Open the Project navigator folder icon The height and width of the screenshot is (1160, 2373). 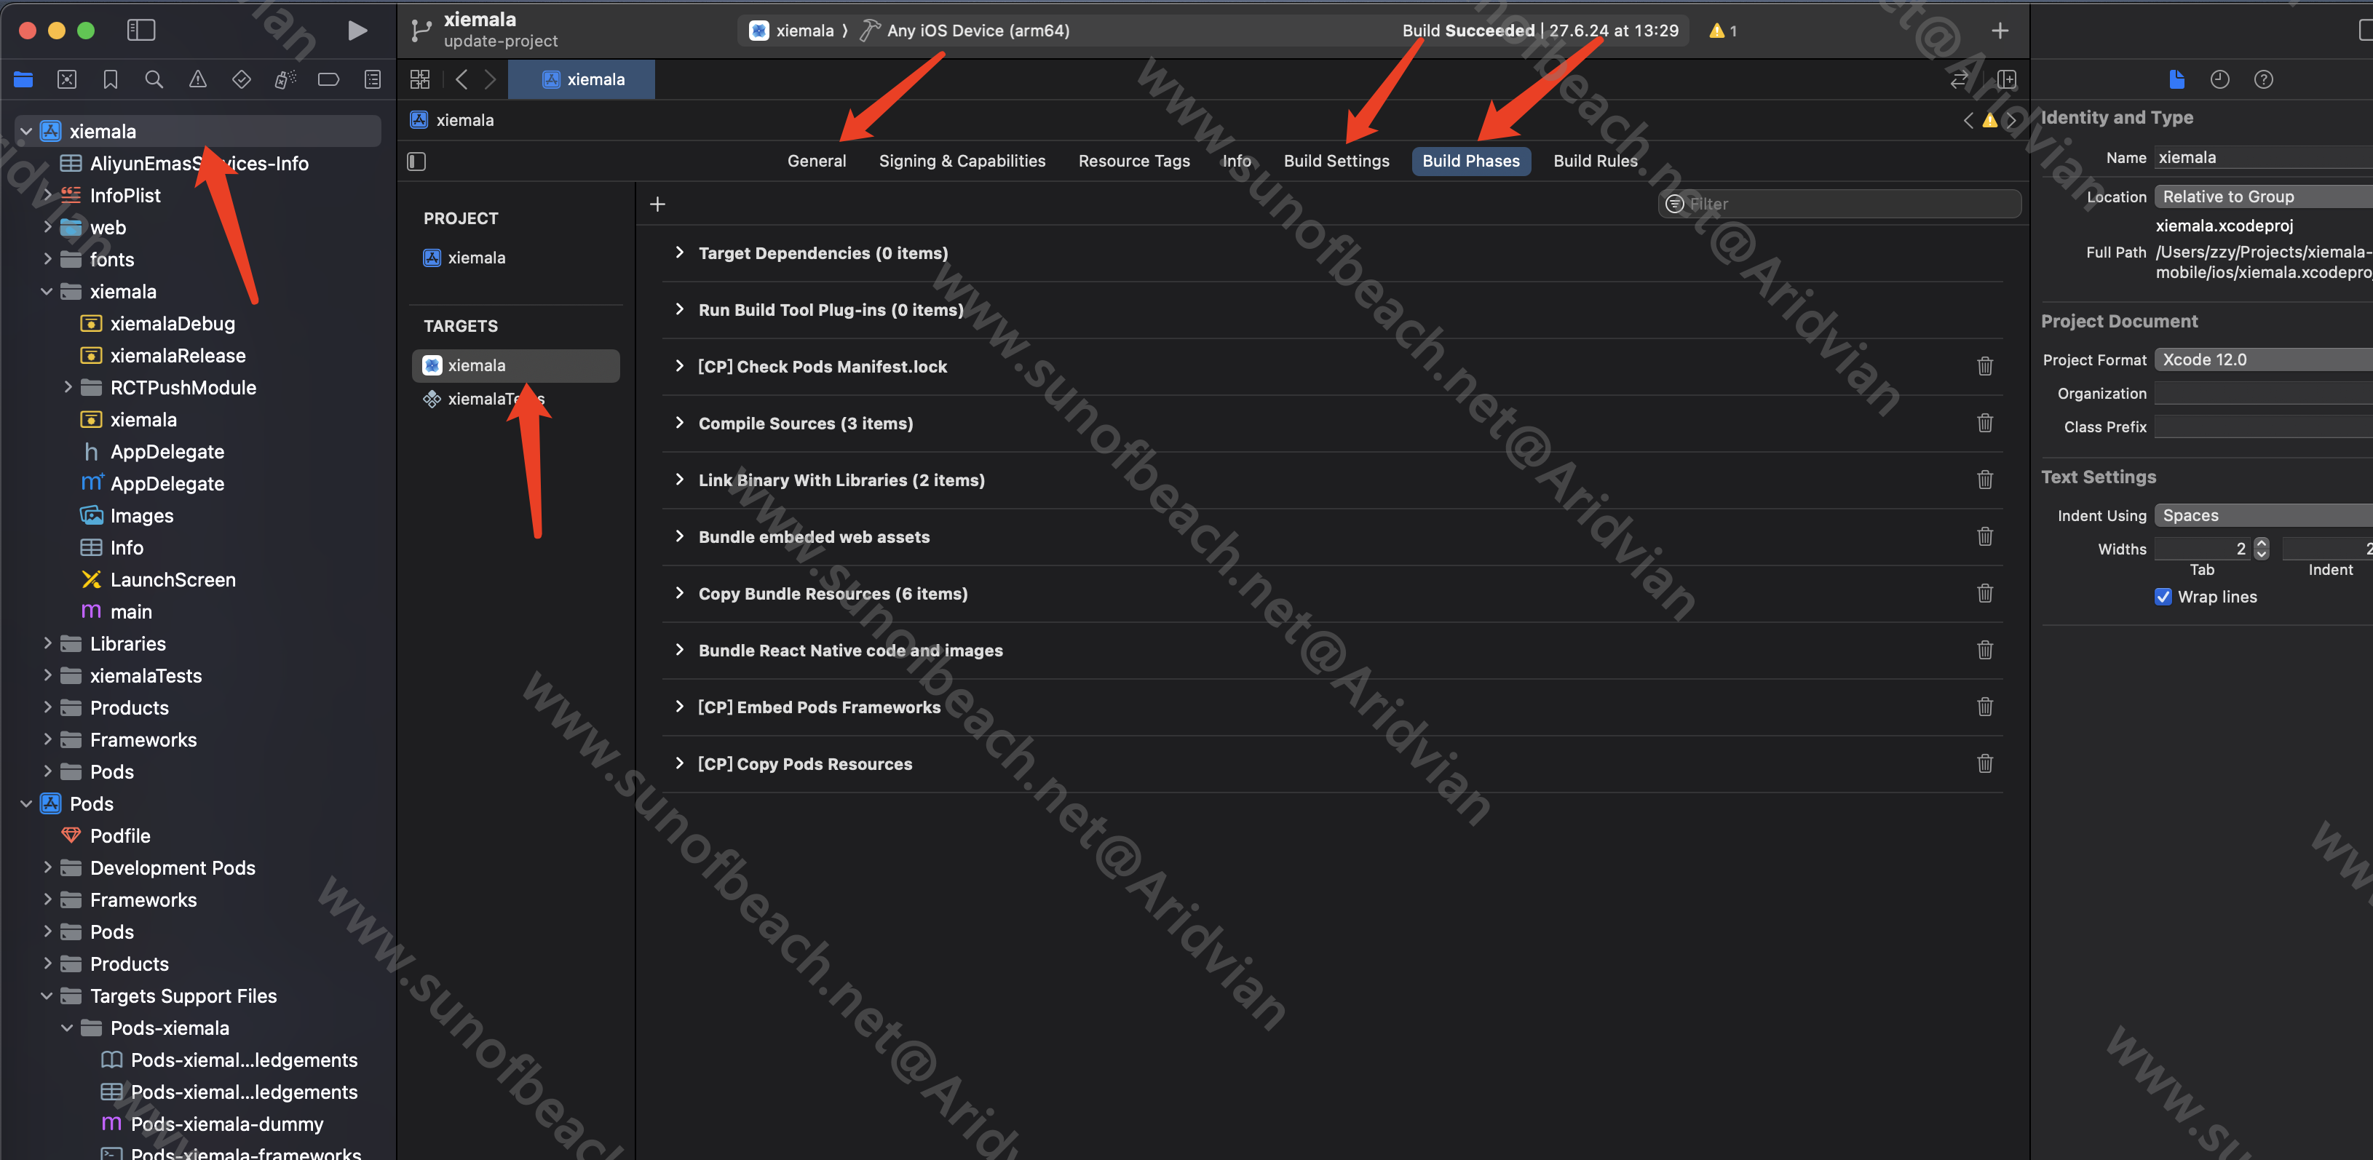pyautogui.click(x=23, y=79)
